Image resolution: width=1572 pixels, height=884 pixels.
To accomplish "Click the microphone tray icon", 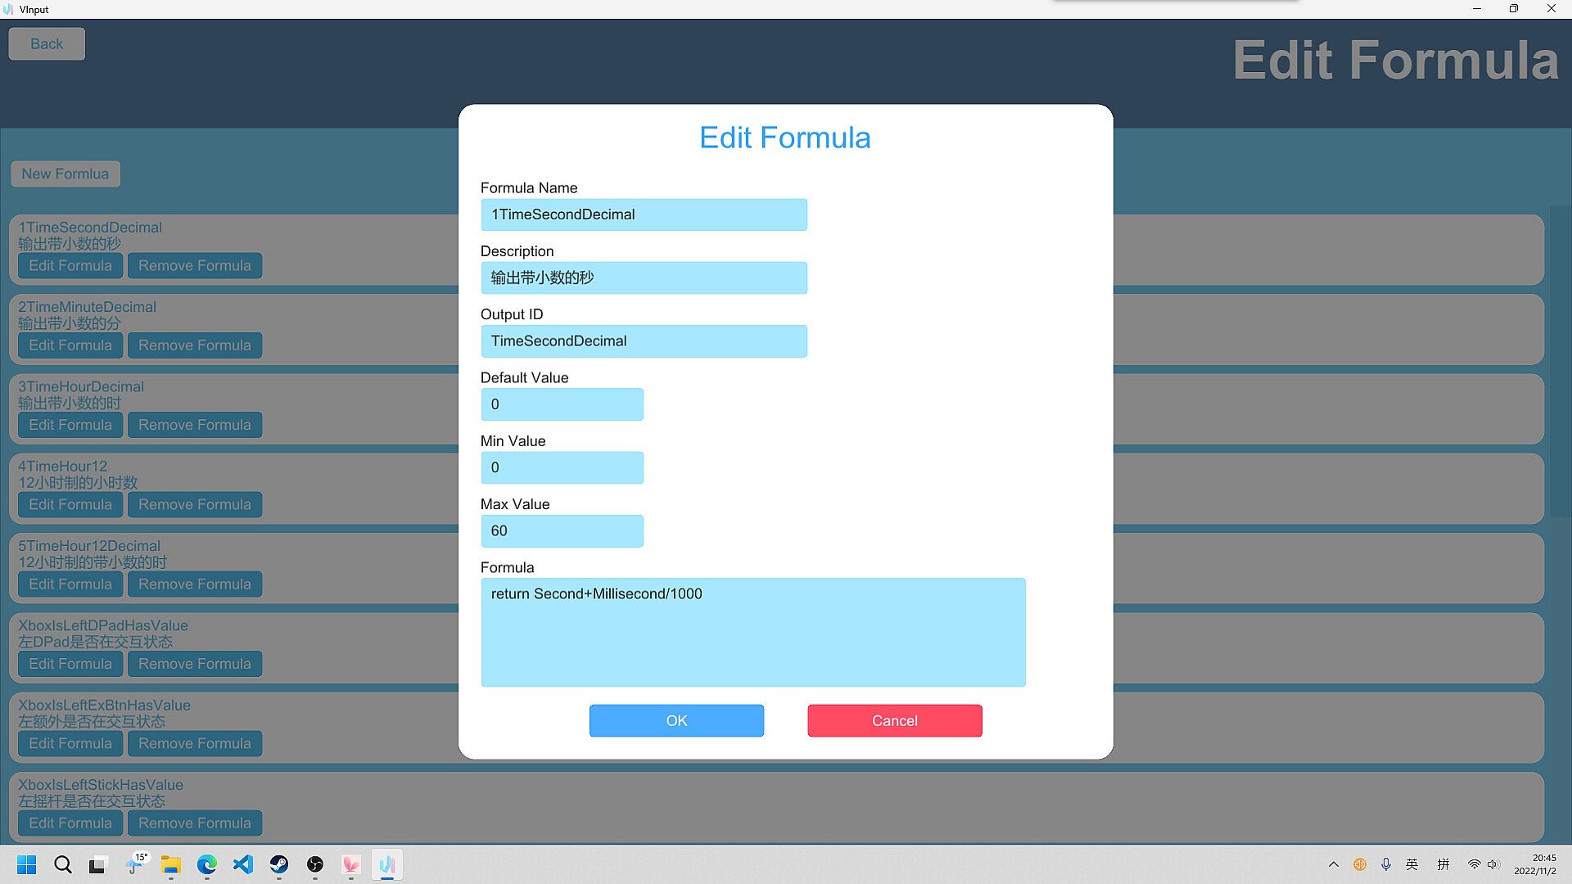I will point(1386,864).
